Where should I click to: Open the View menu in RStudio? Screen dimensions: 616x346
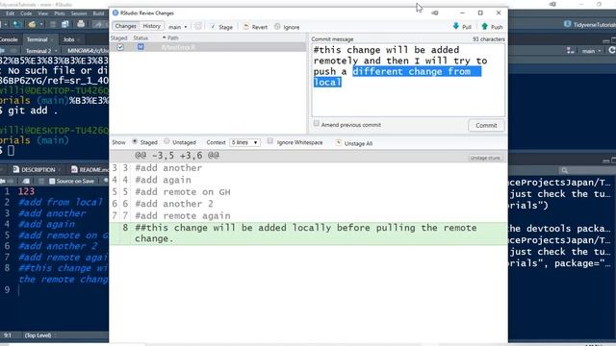[x=42, y=13]
